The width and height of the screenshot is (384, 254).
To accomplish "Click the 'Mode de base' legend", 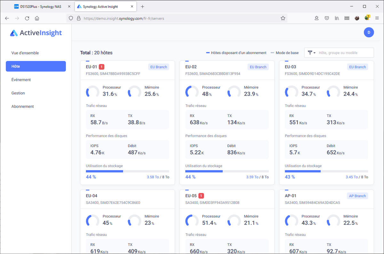I will [284, 53].
